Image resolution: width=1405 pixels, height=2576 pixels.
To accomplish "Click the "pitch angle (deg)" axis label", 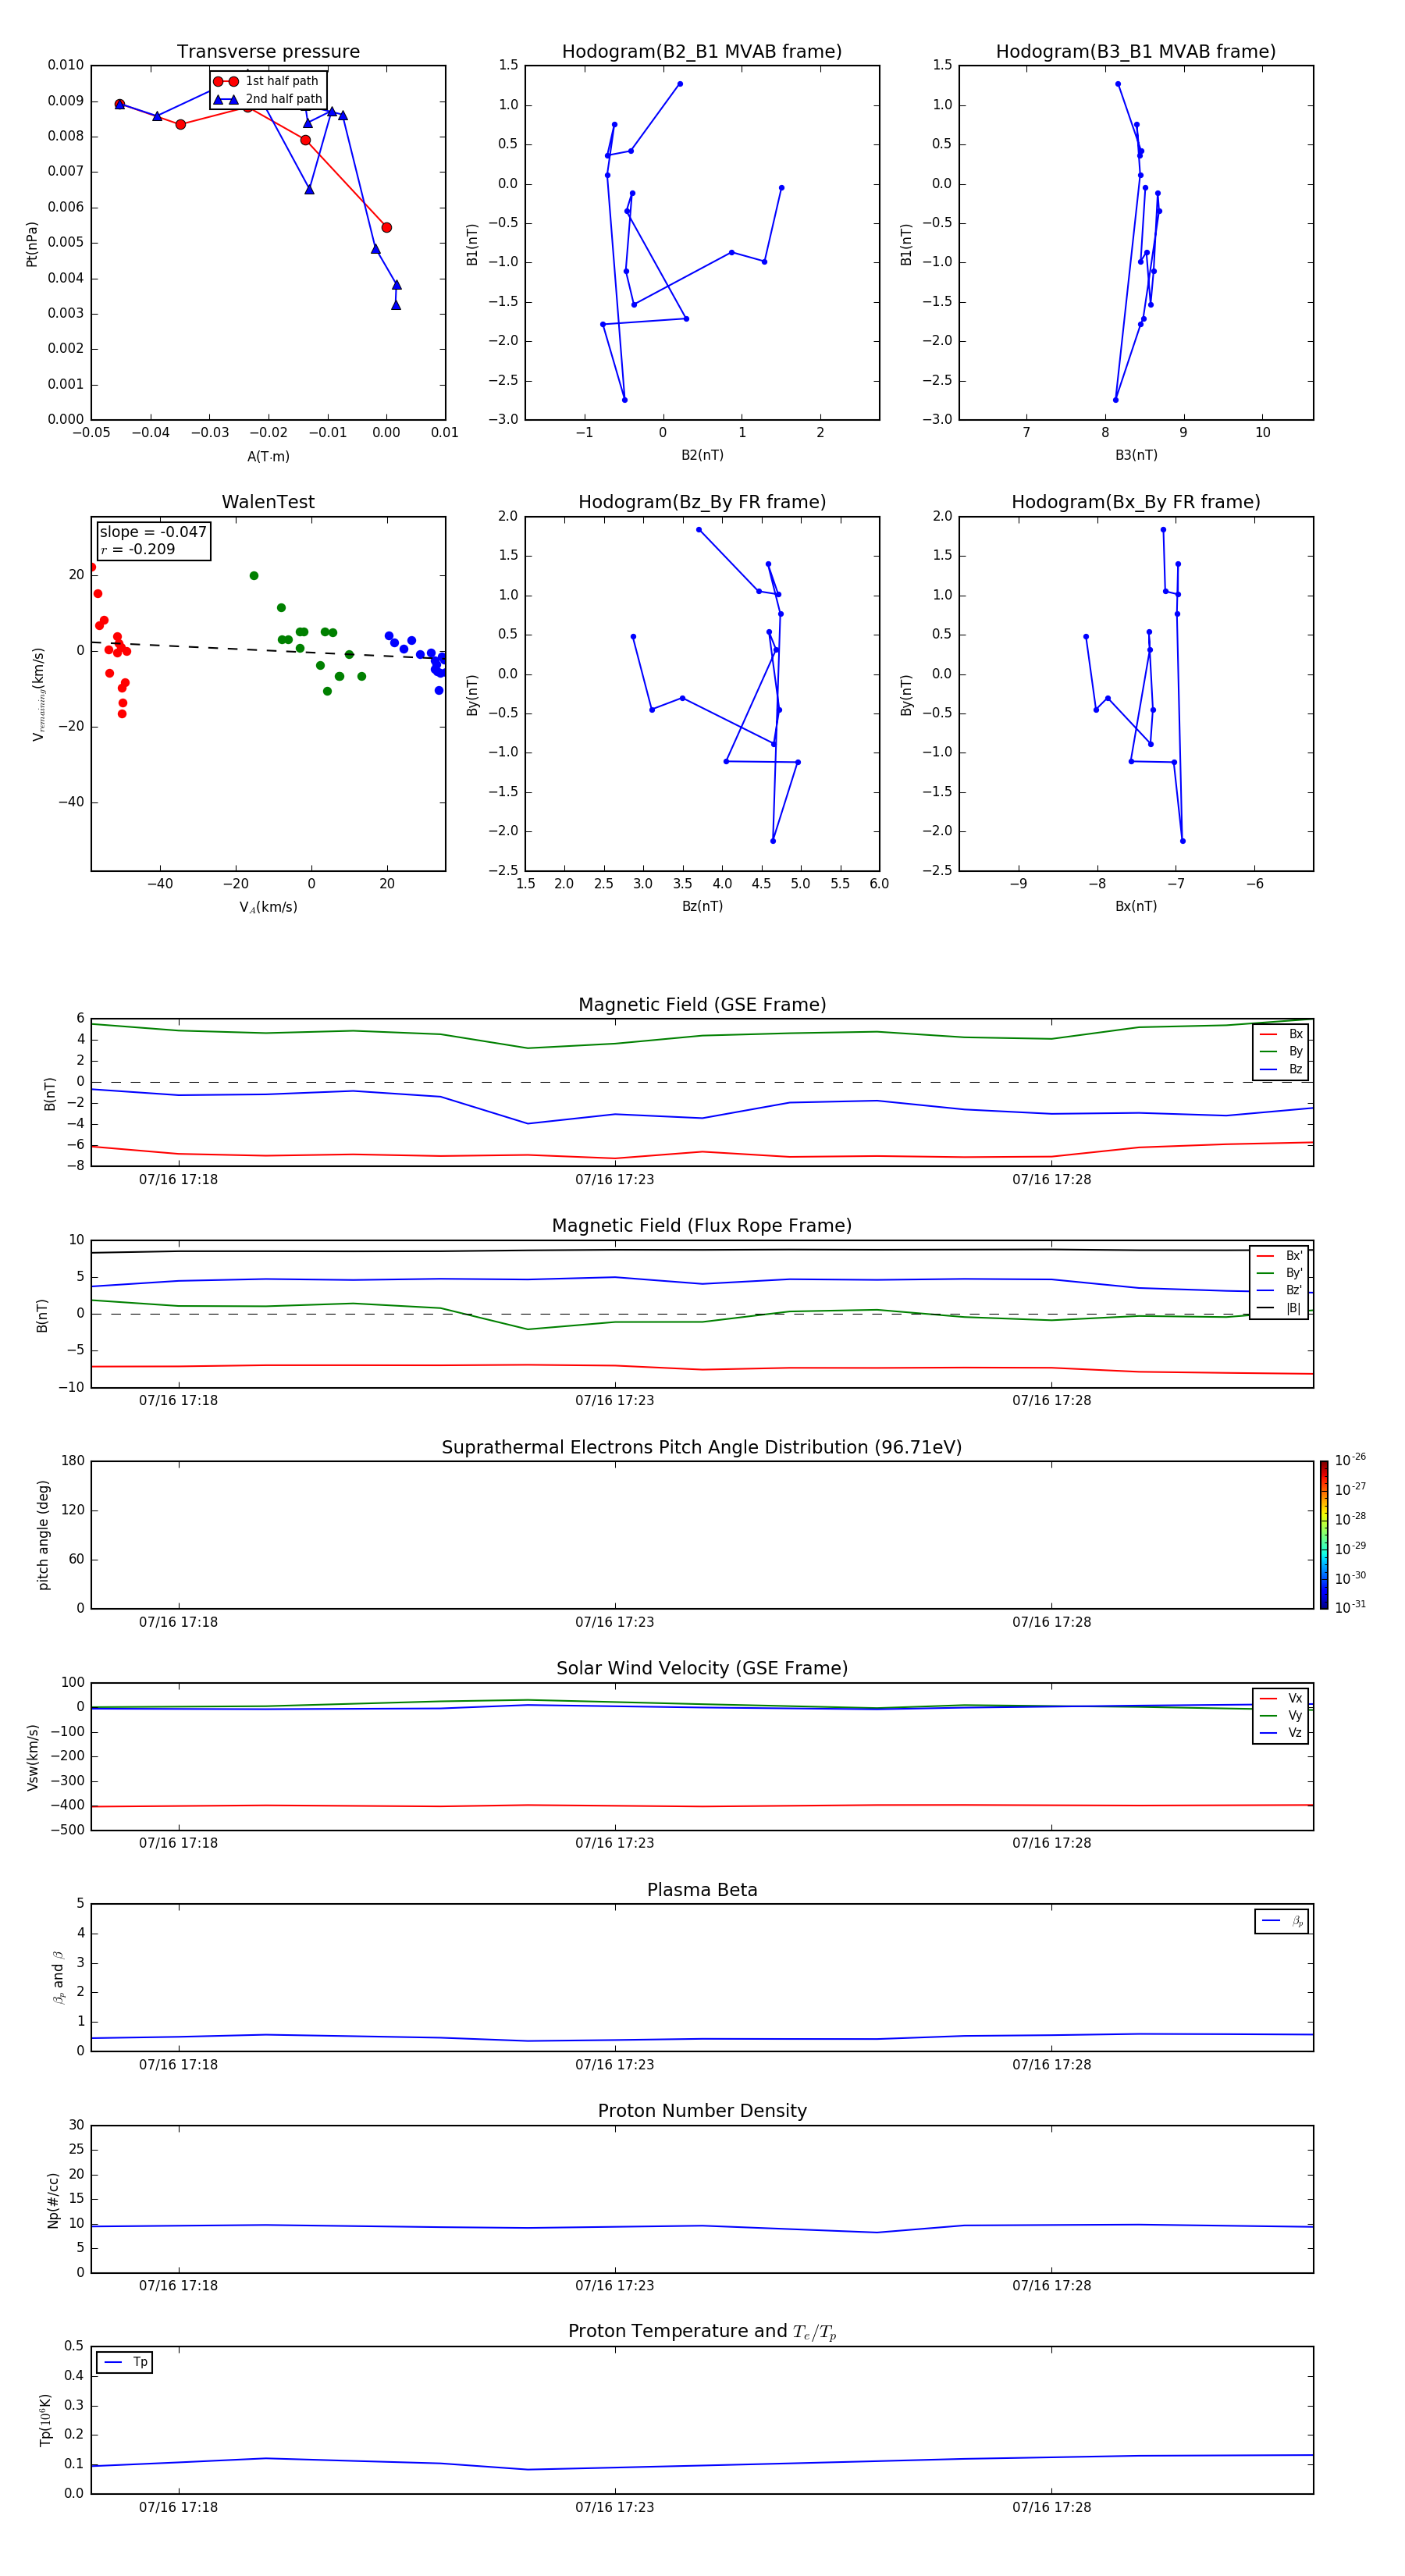I will point(43,1535).
